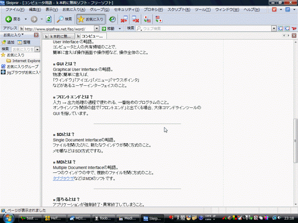Open the forward button history dropdown
Image resolution: width=298 pixels, height=223 pixels.
coord(42,19)
